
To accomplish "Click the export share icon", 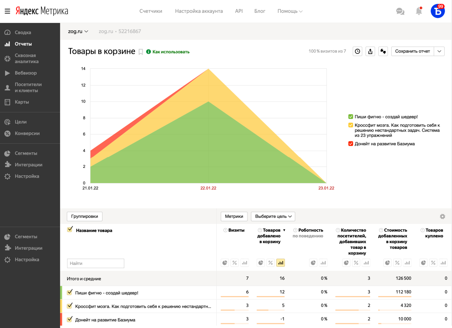I will point(370,51).
